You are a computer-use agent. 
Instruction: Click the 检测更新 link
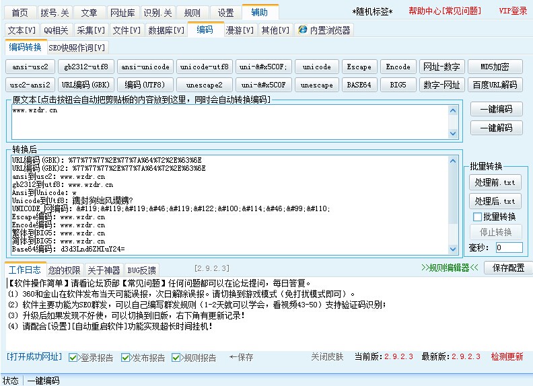(x=507, y=356)
